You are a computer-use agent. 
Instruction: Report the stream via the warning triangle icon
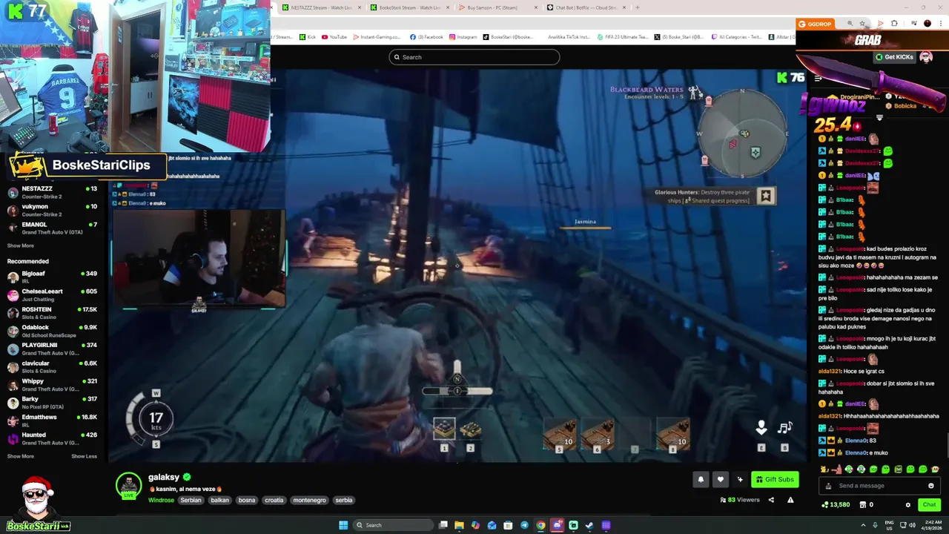pyautogui.click(x=790, y=500)
